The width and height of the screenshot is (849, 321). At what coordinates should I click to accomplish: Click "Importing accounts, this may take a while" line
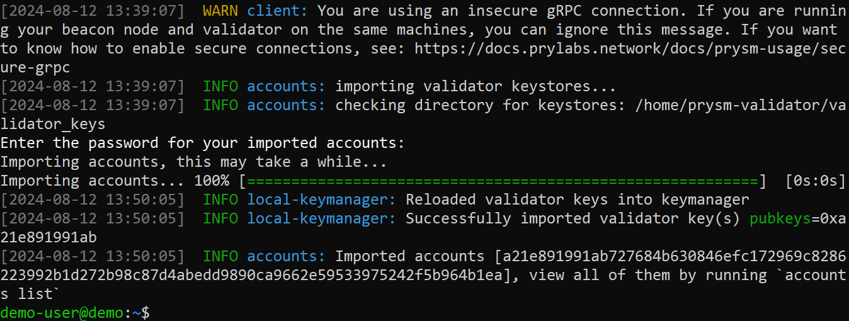pyautogui.click(x=193, y=162)
